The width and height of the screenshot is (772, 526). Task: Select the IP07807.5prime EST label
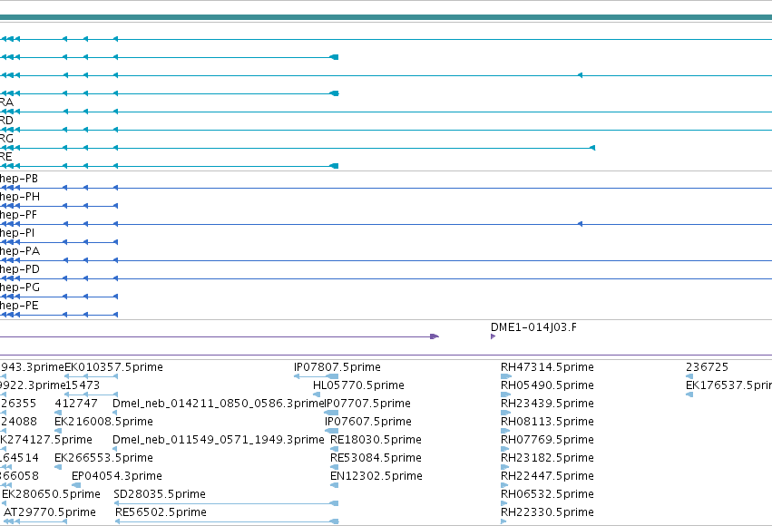[x=337, y=367]
